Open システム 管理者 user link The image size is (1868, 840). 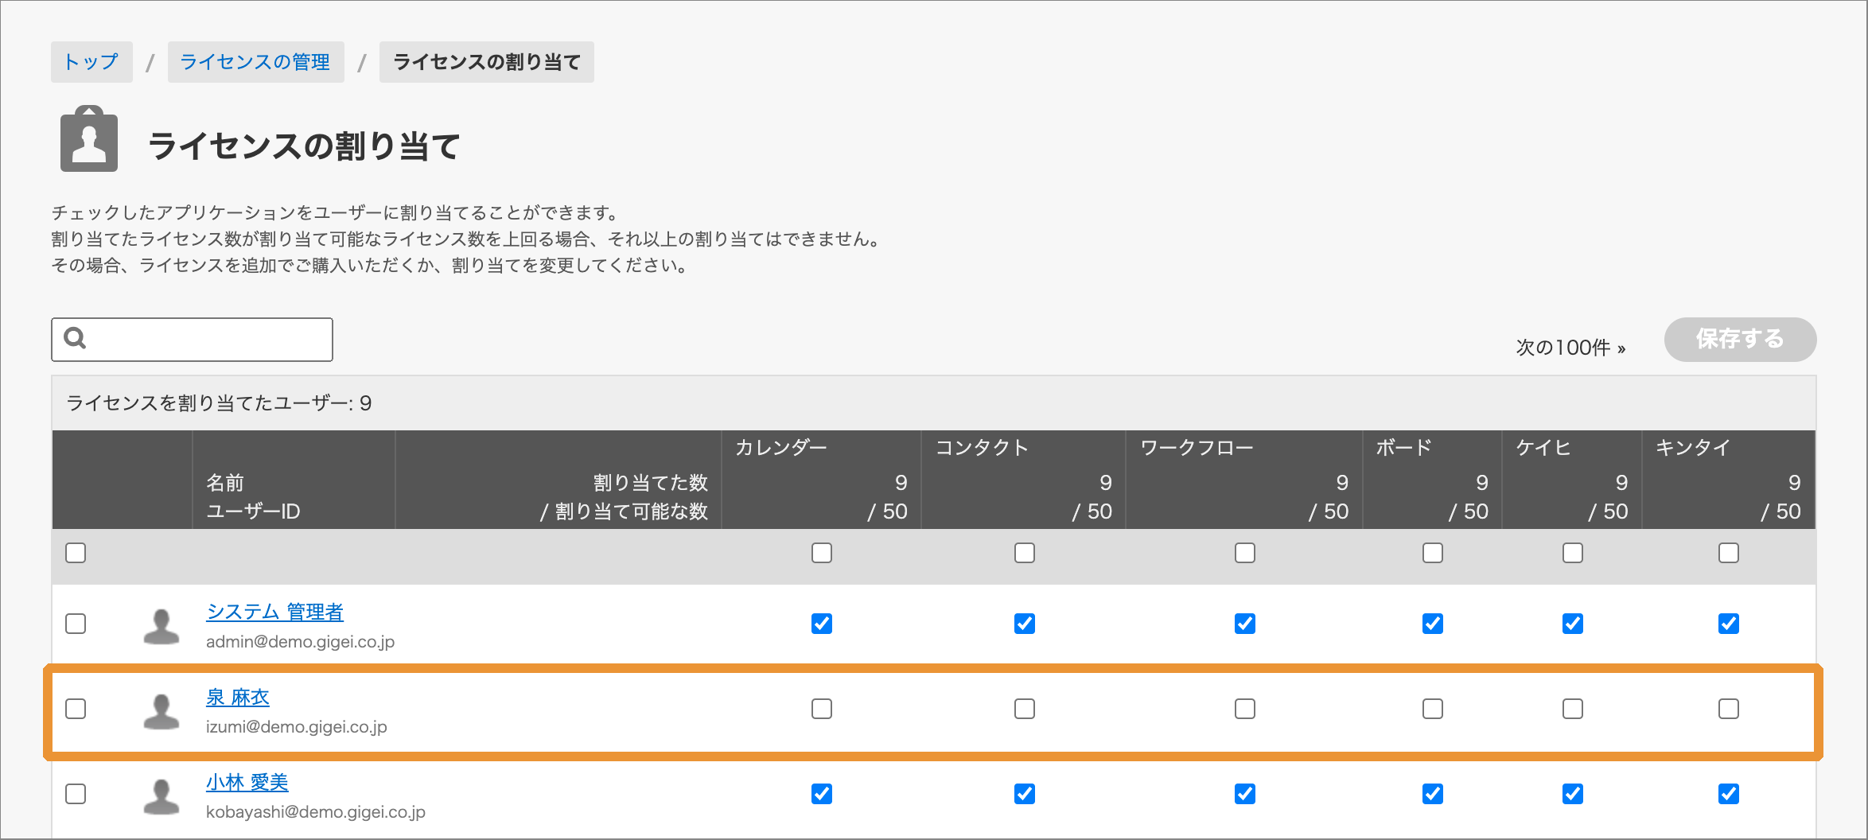coord(274,612)
